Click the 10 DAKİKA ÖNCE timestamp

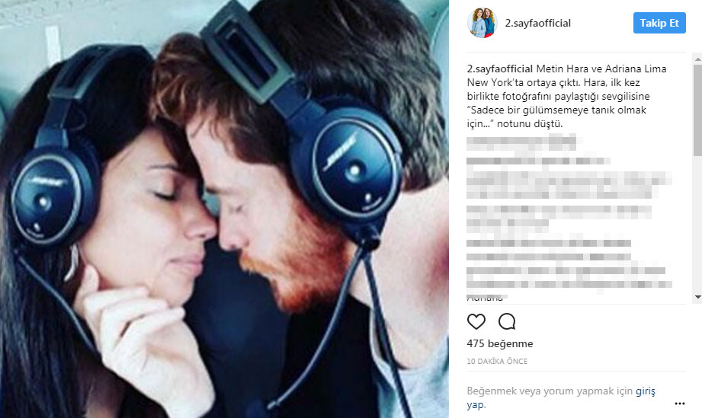(x=497, y=361)
